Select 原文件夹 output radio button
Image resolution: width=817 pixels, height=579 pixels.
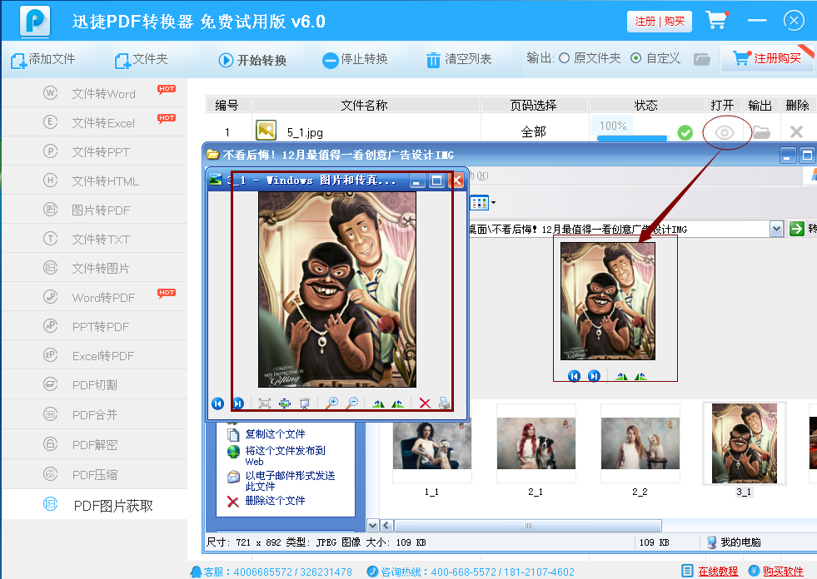click(564, 58)
